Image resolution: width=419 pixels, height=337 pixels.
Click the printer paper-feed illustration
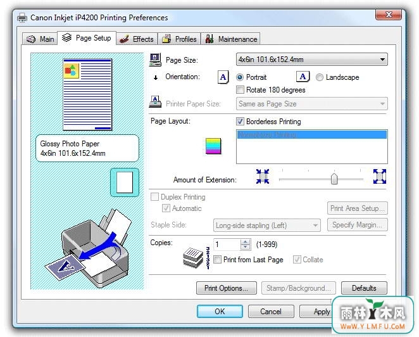point(88,248)
